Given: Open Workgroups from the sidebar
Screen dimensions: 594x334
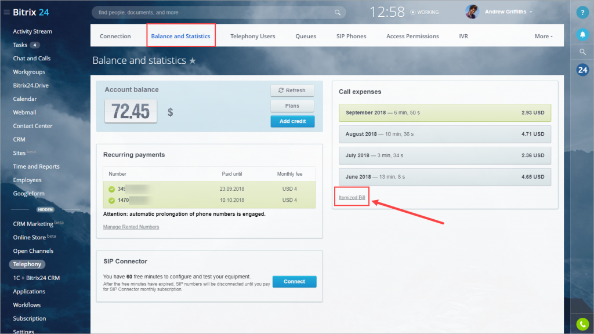Looking at the screenshot, I should pyautogui.click(x=29, y=72).
